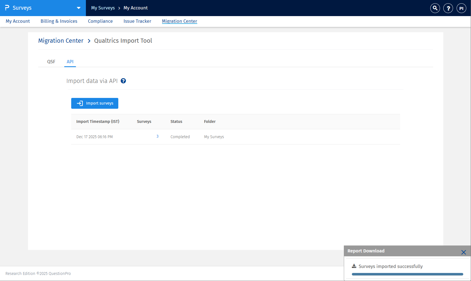Viewport: 471px width, 281px height.
Task: Open the help question mark icon
Action: 448,8
